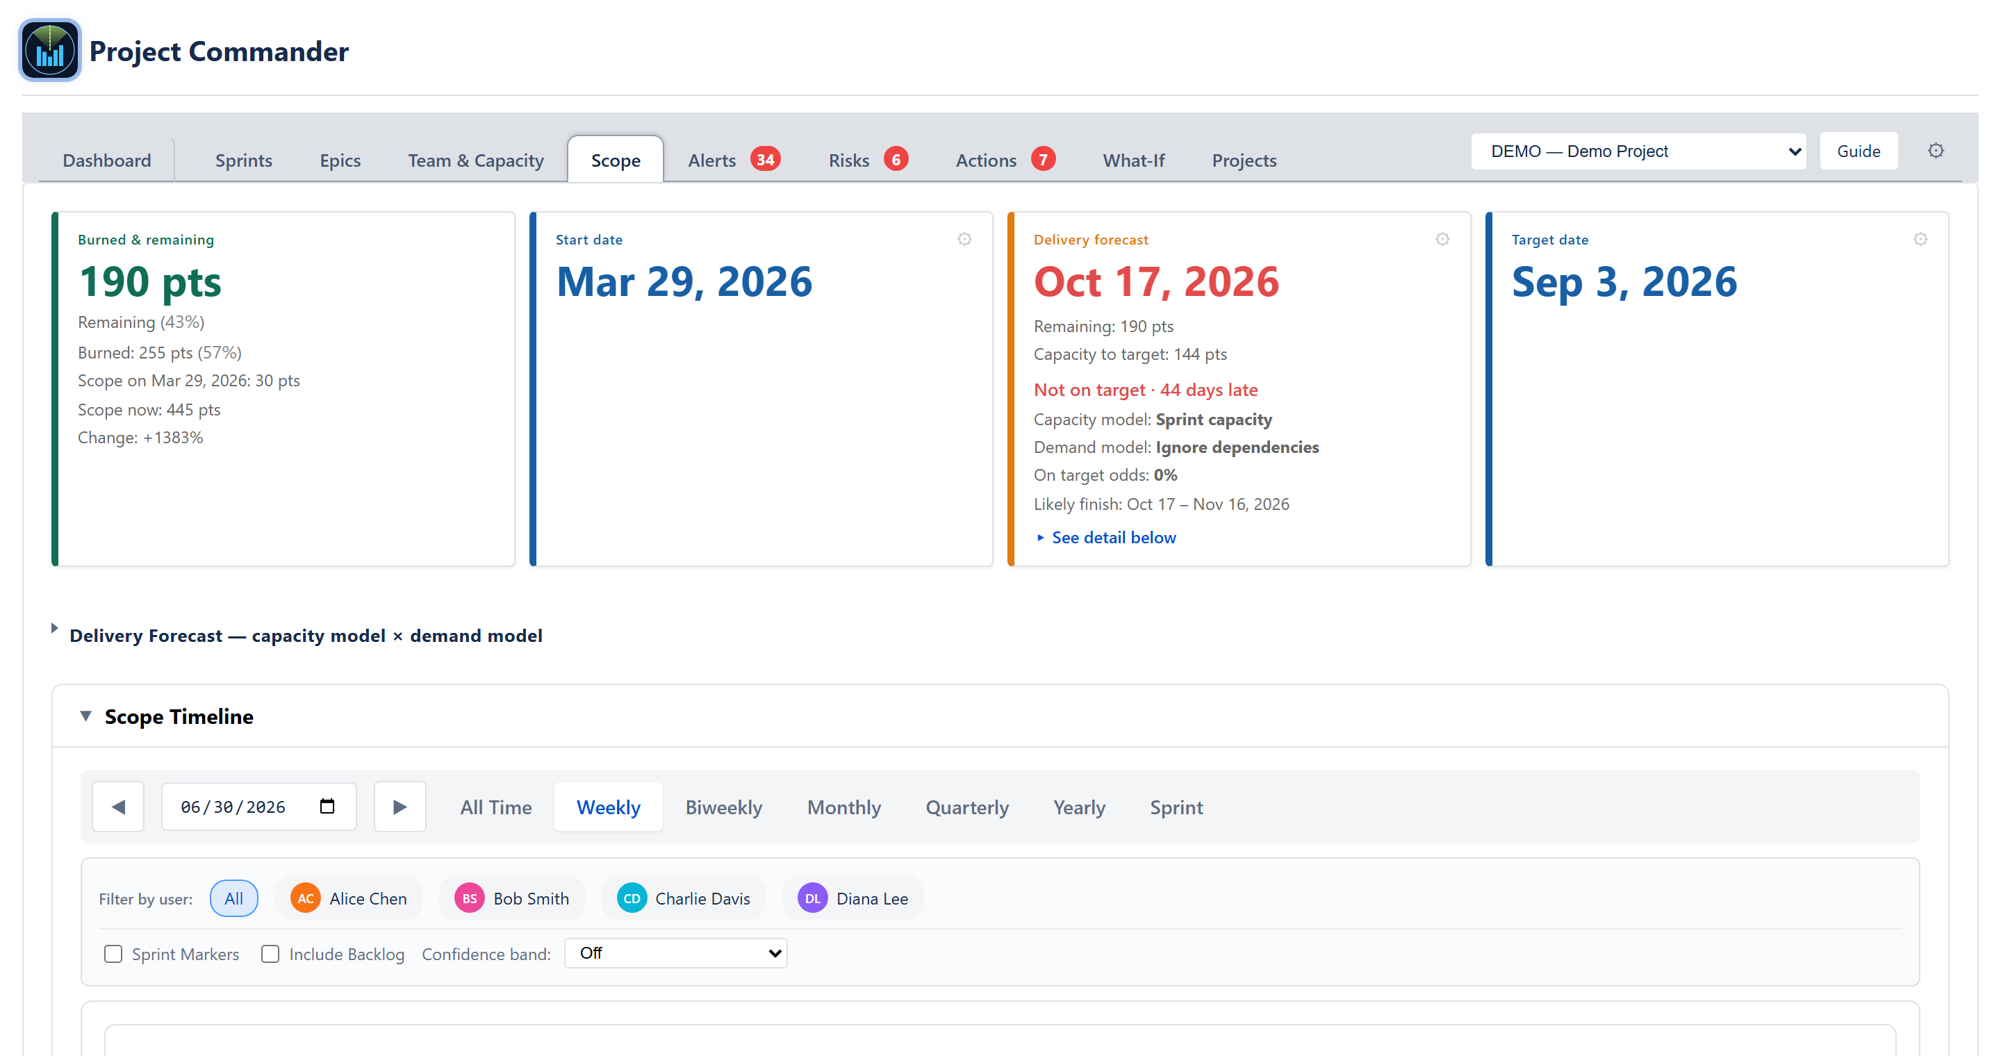Screen dimensions: 2001x1056
Task: Enable the Sprint Markers checkbox
Action: pos(113,953)
